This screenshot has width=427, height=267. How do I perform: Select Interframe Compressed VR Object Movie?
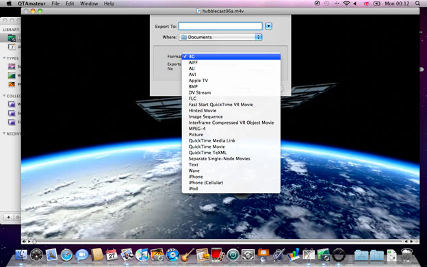(231, 123)
